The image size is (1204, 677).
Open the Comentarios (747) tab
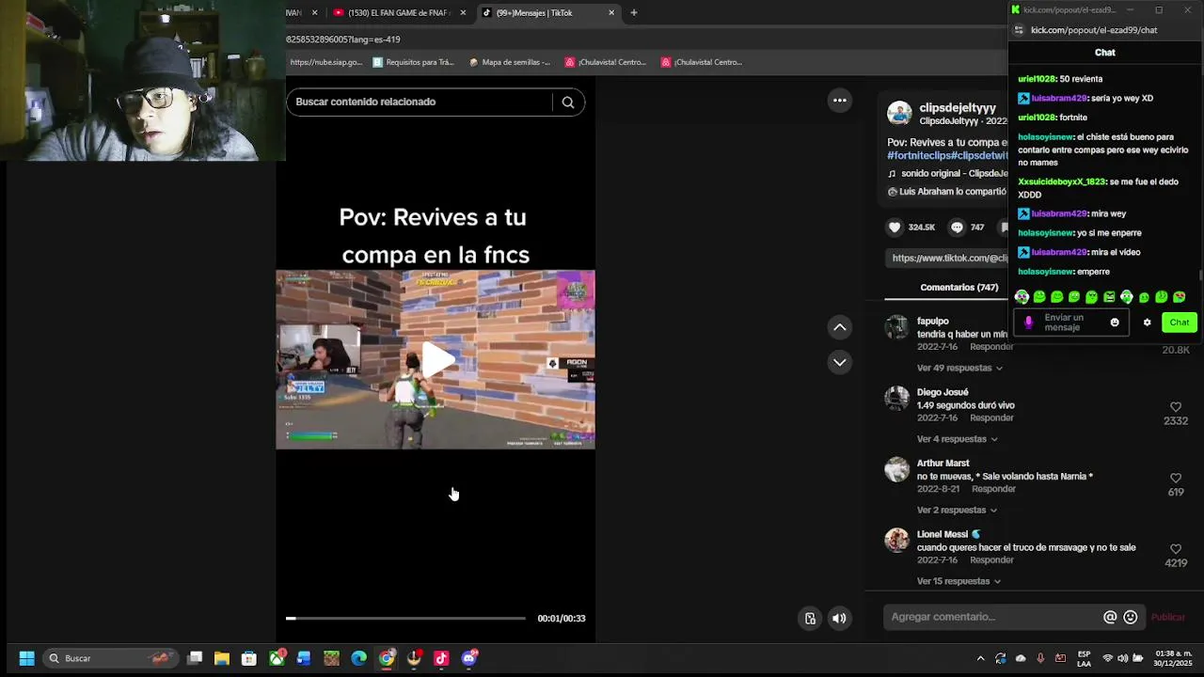tap(959, 287)
